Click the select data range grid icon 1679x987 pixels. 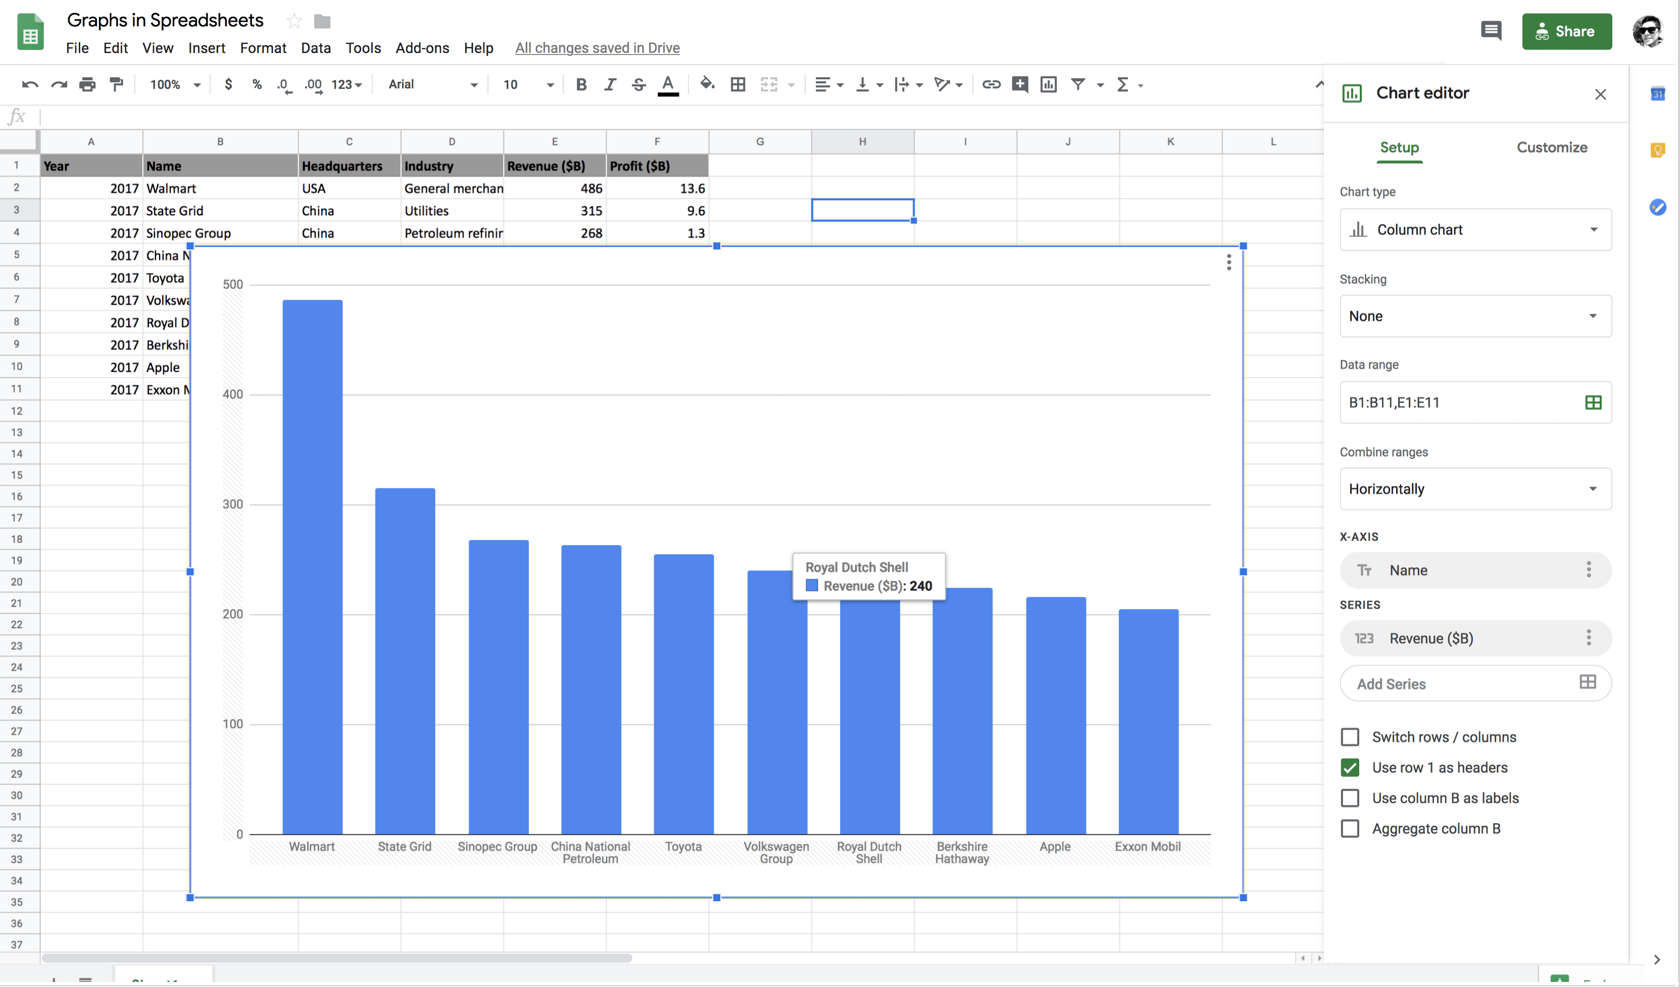(1593, 403)
